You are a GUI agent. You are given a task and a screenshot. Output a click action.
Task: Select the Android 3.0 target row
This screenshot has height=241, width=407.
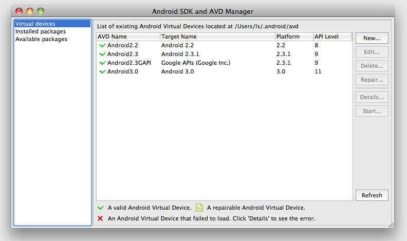click(x=178, y=72)
